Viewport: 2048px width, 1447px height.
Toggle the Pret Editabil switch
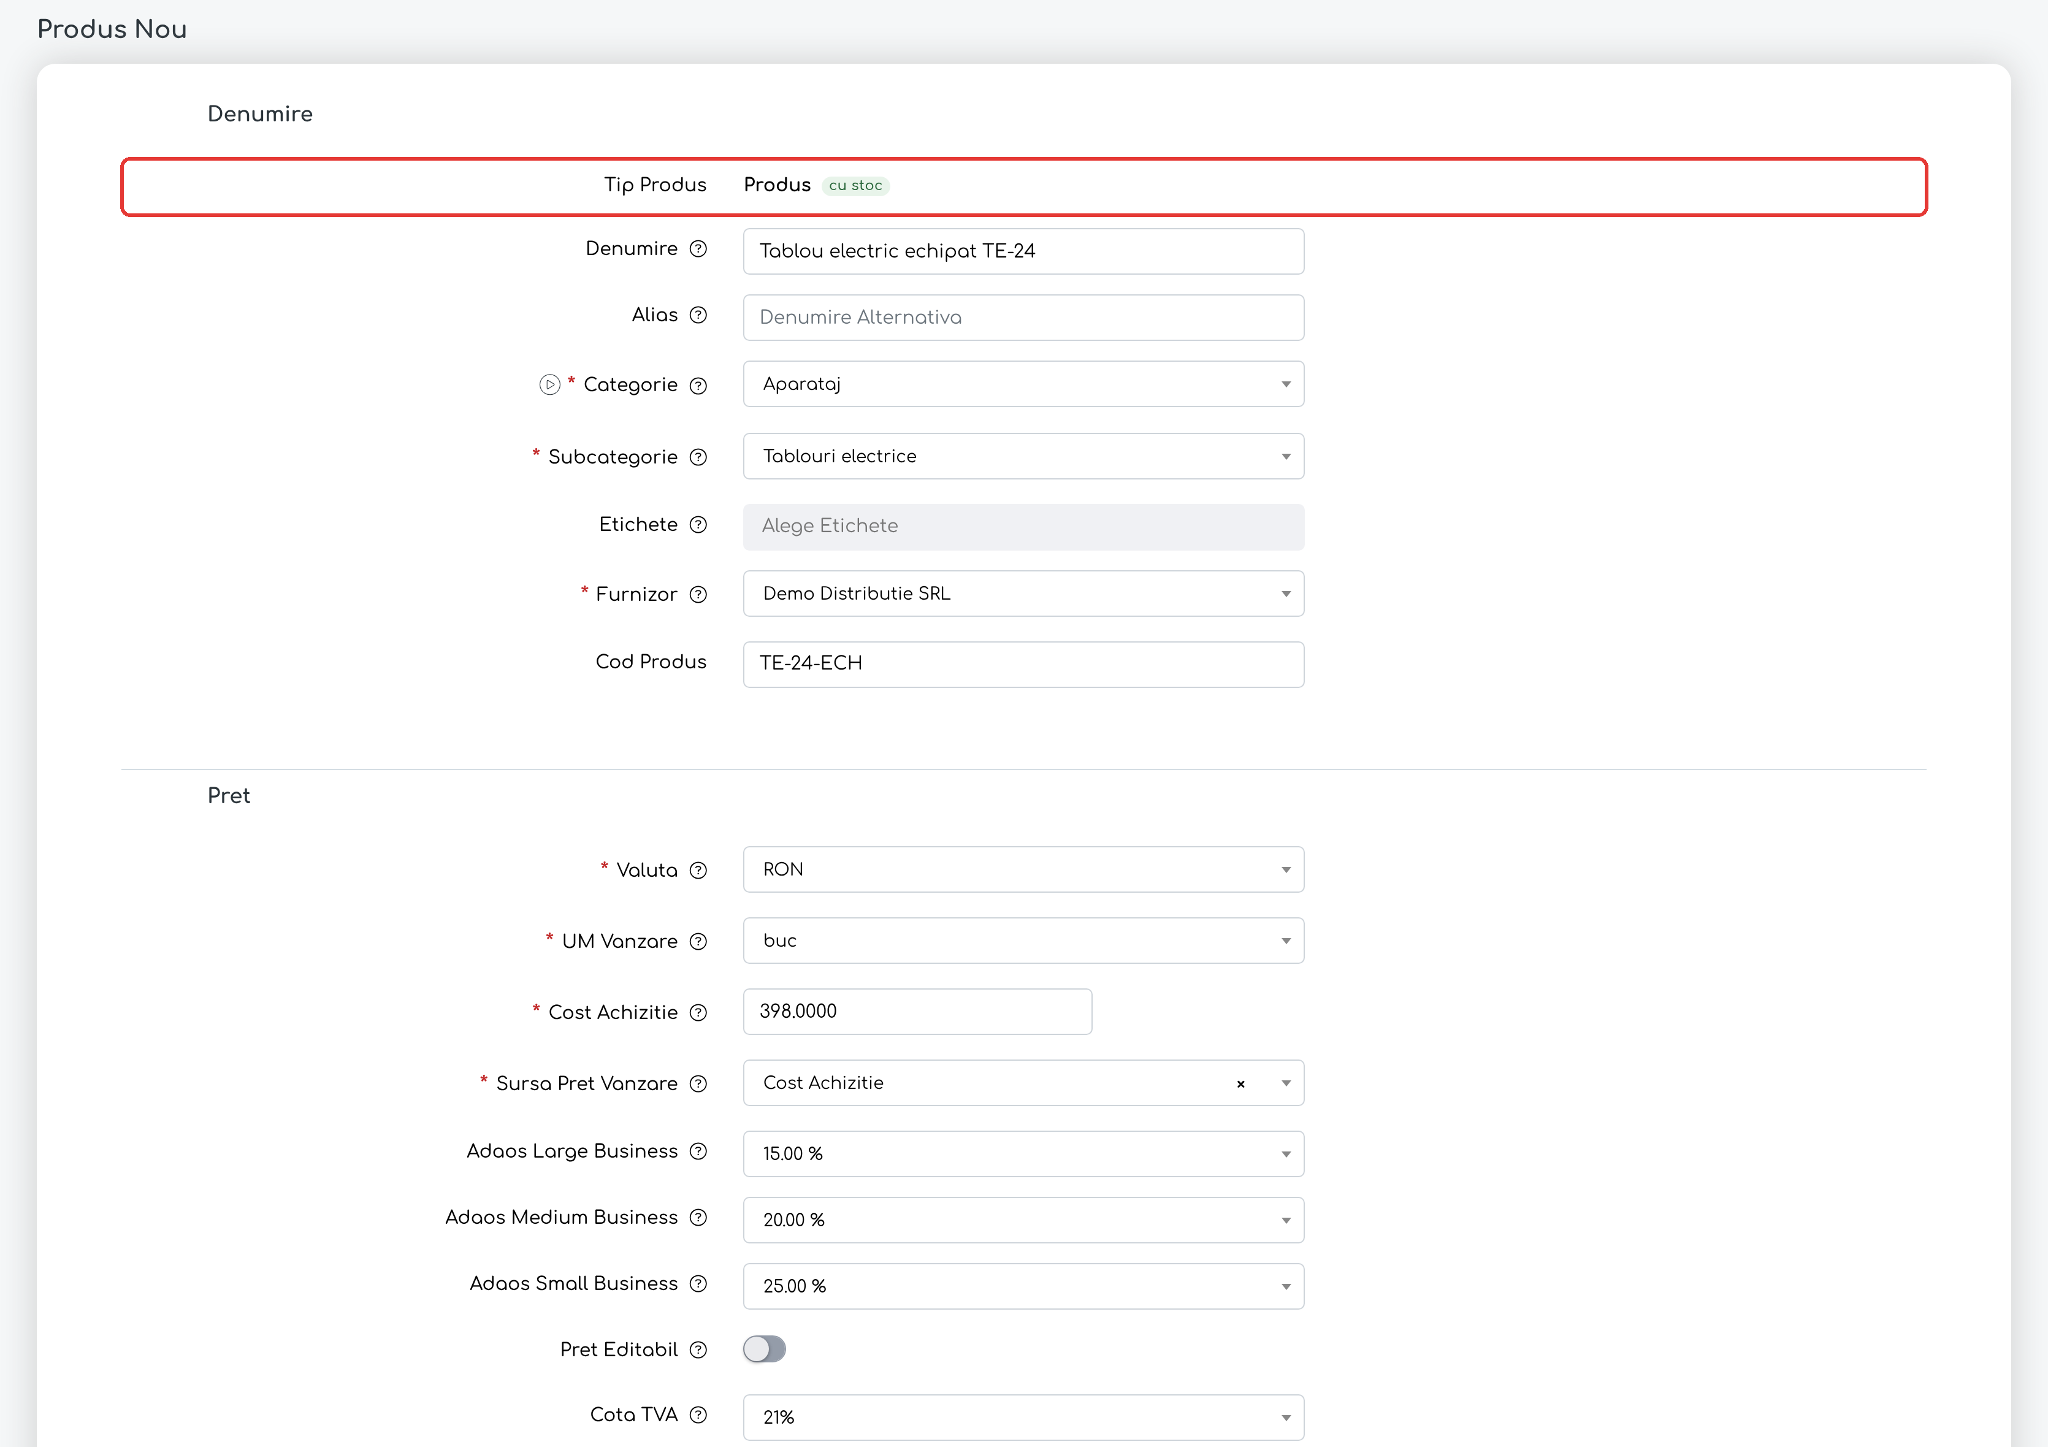(x=765, y=1349)
